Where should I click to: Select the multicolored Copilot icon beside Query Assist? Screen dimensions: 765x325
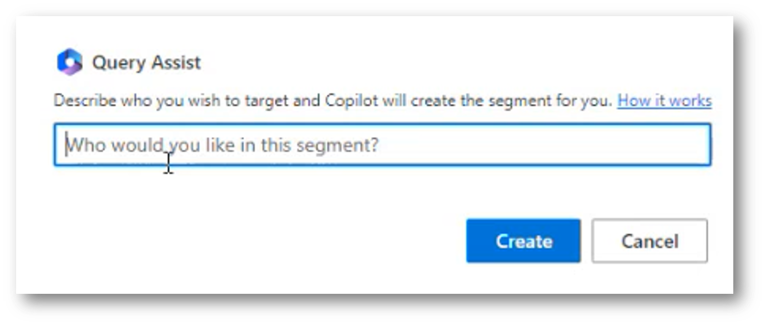click(x=69, y=62)
